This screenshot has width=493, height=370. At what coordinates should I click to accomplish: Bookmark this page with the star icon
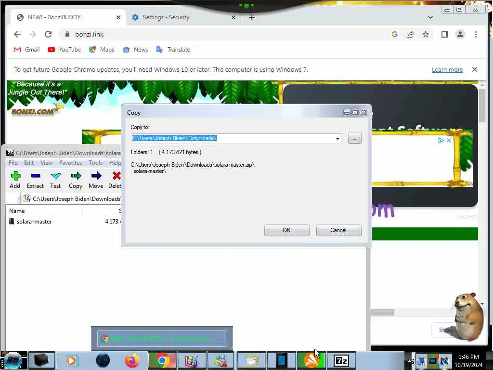(426, 34)
